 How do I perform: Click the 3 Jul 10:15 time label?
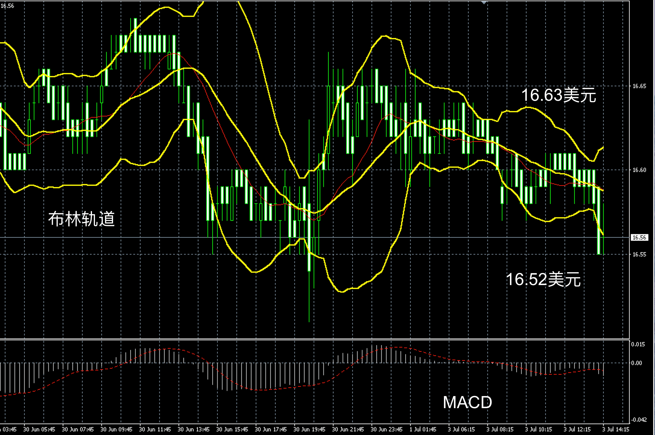pos(539,429)
